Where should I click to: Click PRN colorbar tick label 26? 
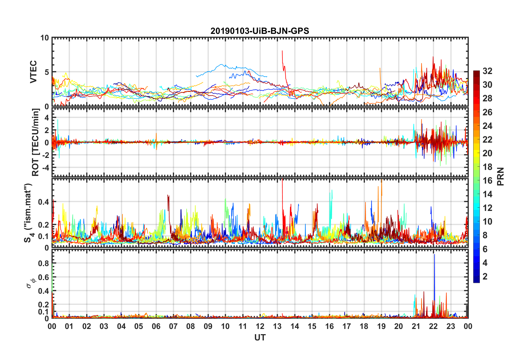[x=487, y=112]
